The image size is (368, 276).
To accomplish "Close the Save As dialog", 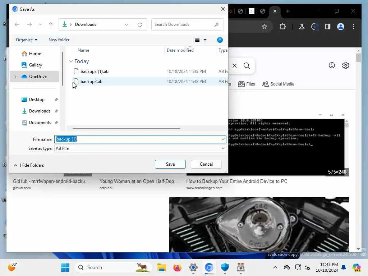I will click(223, 9).
